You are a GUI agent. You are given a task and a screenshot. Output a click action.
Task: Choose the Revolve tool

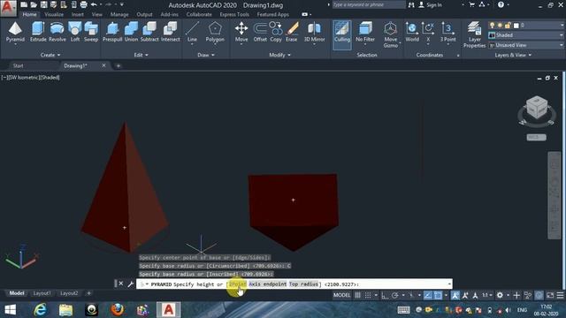pos(57,32)
